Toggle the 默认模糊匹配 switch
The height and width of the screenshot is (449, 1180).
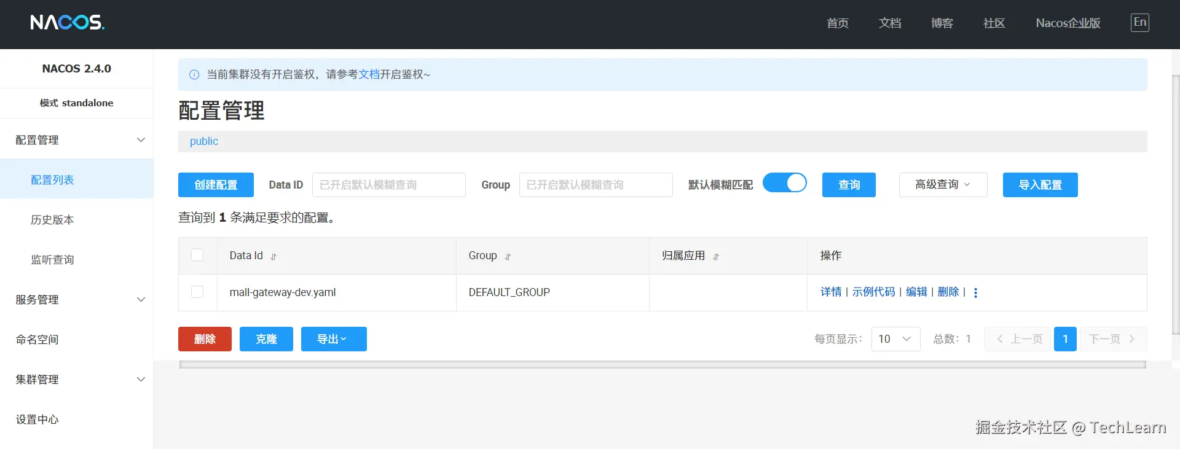pos(785,183)
